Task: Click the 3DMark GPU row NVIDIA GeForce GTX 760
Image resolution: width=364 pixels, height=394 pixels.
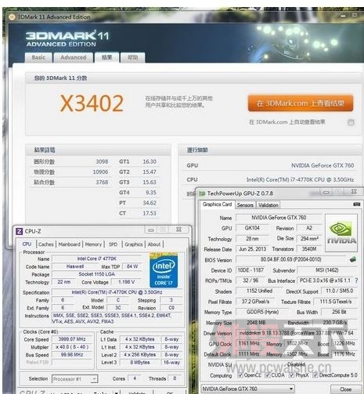Action: (270, 165)
